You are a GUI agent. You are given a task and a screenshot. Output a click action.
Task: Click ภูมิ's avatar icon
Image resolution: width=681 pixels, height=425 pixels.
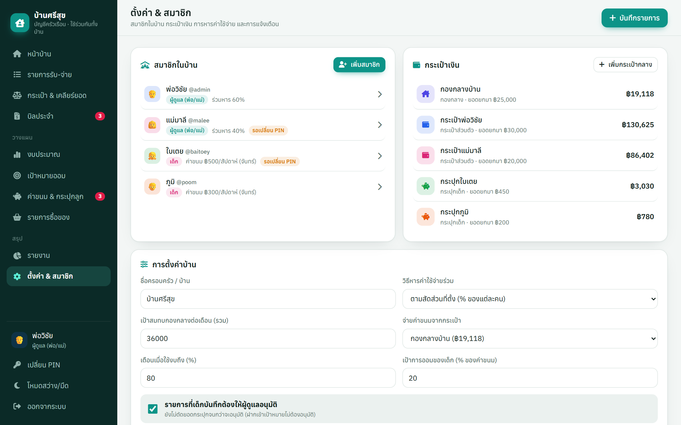152,187
